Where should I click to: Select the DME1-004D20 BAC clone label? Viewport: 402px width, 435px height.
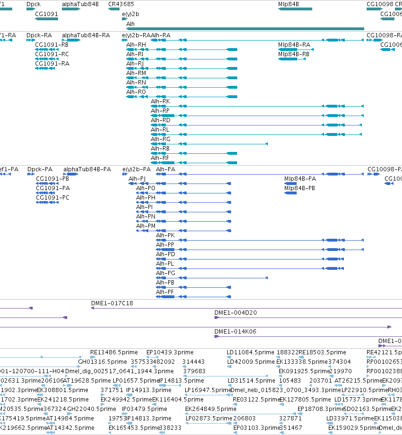236,313
